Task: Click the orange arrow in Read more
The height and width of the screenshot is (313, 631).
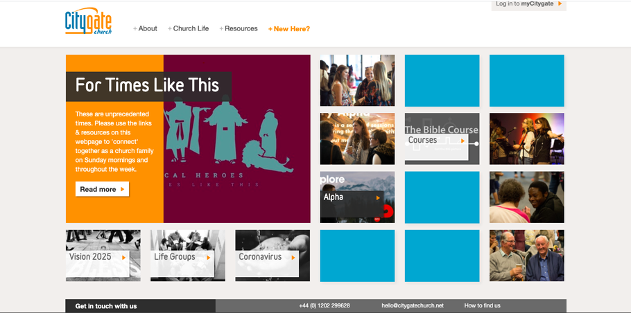Action: pos(122,189)
